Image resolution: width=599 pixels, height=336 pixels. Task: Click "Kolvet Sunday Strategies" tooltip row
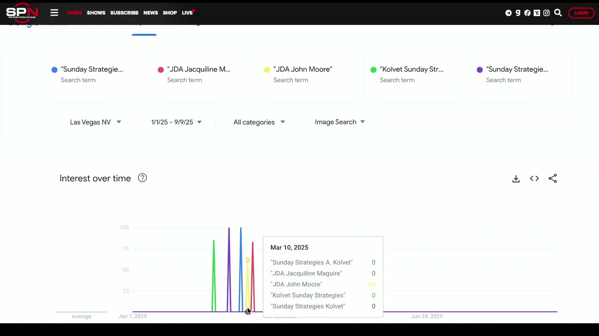tap(323, 295)
